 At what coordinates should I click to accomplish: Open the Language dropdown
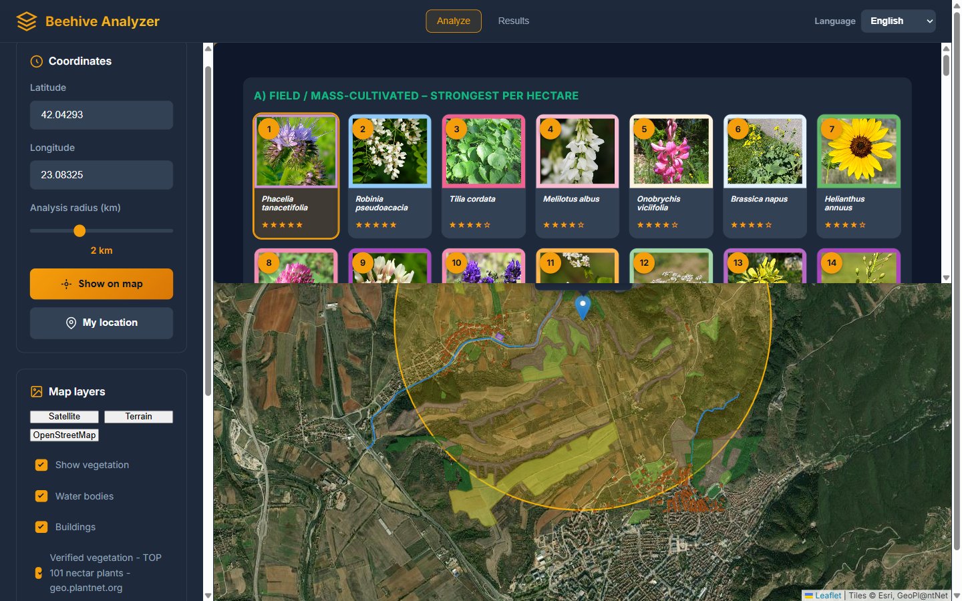[898, 21]
